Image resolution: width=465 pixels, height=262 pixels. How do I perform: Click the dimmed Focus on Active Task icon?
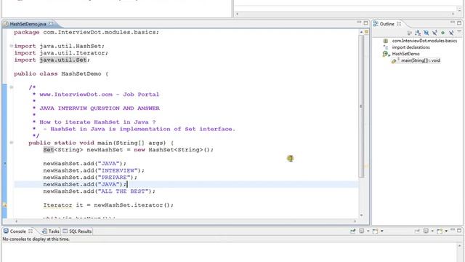coord(410,33)
